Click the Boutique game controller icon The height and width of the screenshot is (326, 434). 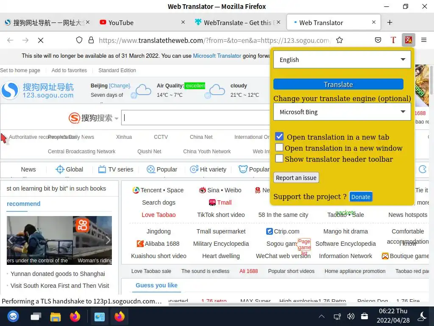[x=385, y=256]
